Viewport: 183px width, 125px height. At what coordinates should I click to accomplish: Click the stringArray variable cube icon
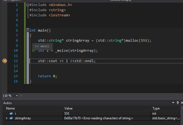[11, 118]
